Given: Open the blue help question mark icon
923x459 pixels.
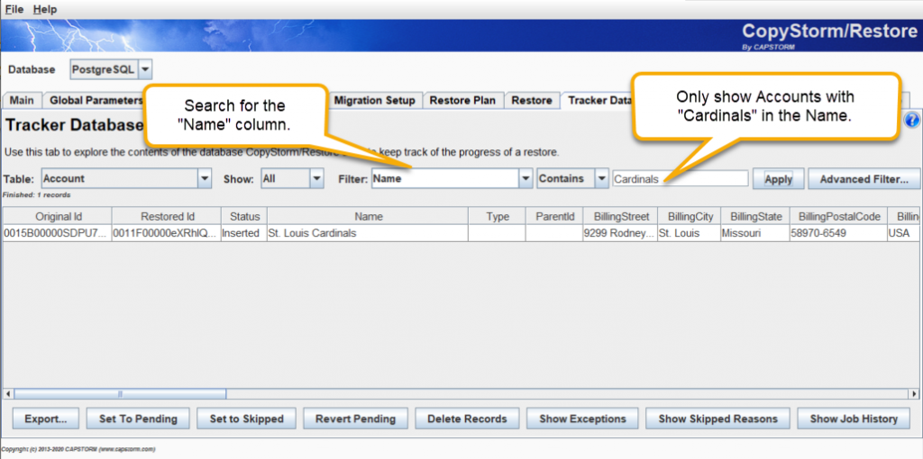Looking at the screenshot, I should click(911, 120).
